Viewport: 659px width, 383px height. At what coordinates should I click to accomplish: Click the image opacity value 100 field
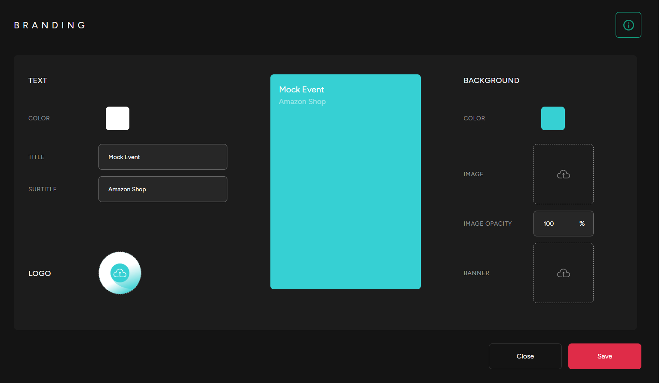pos(555,224)
